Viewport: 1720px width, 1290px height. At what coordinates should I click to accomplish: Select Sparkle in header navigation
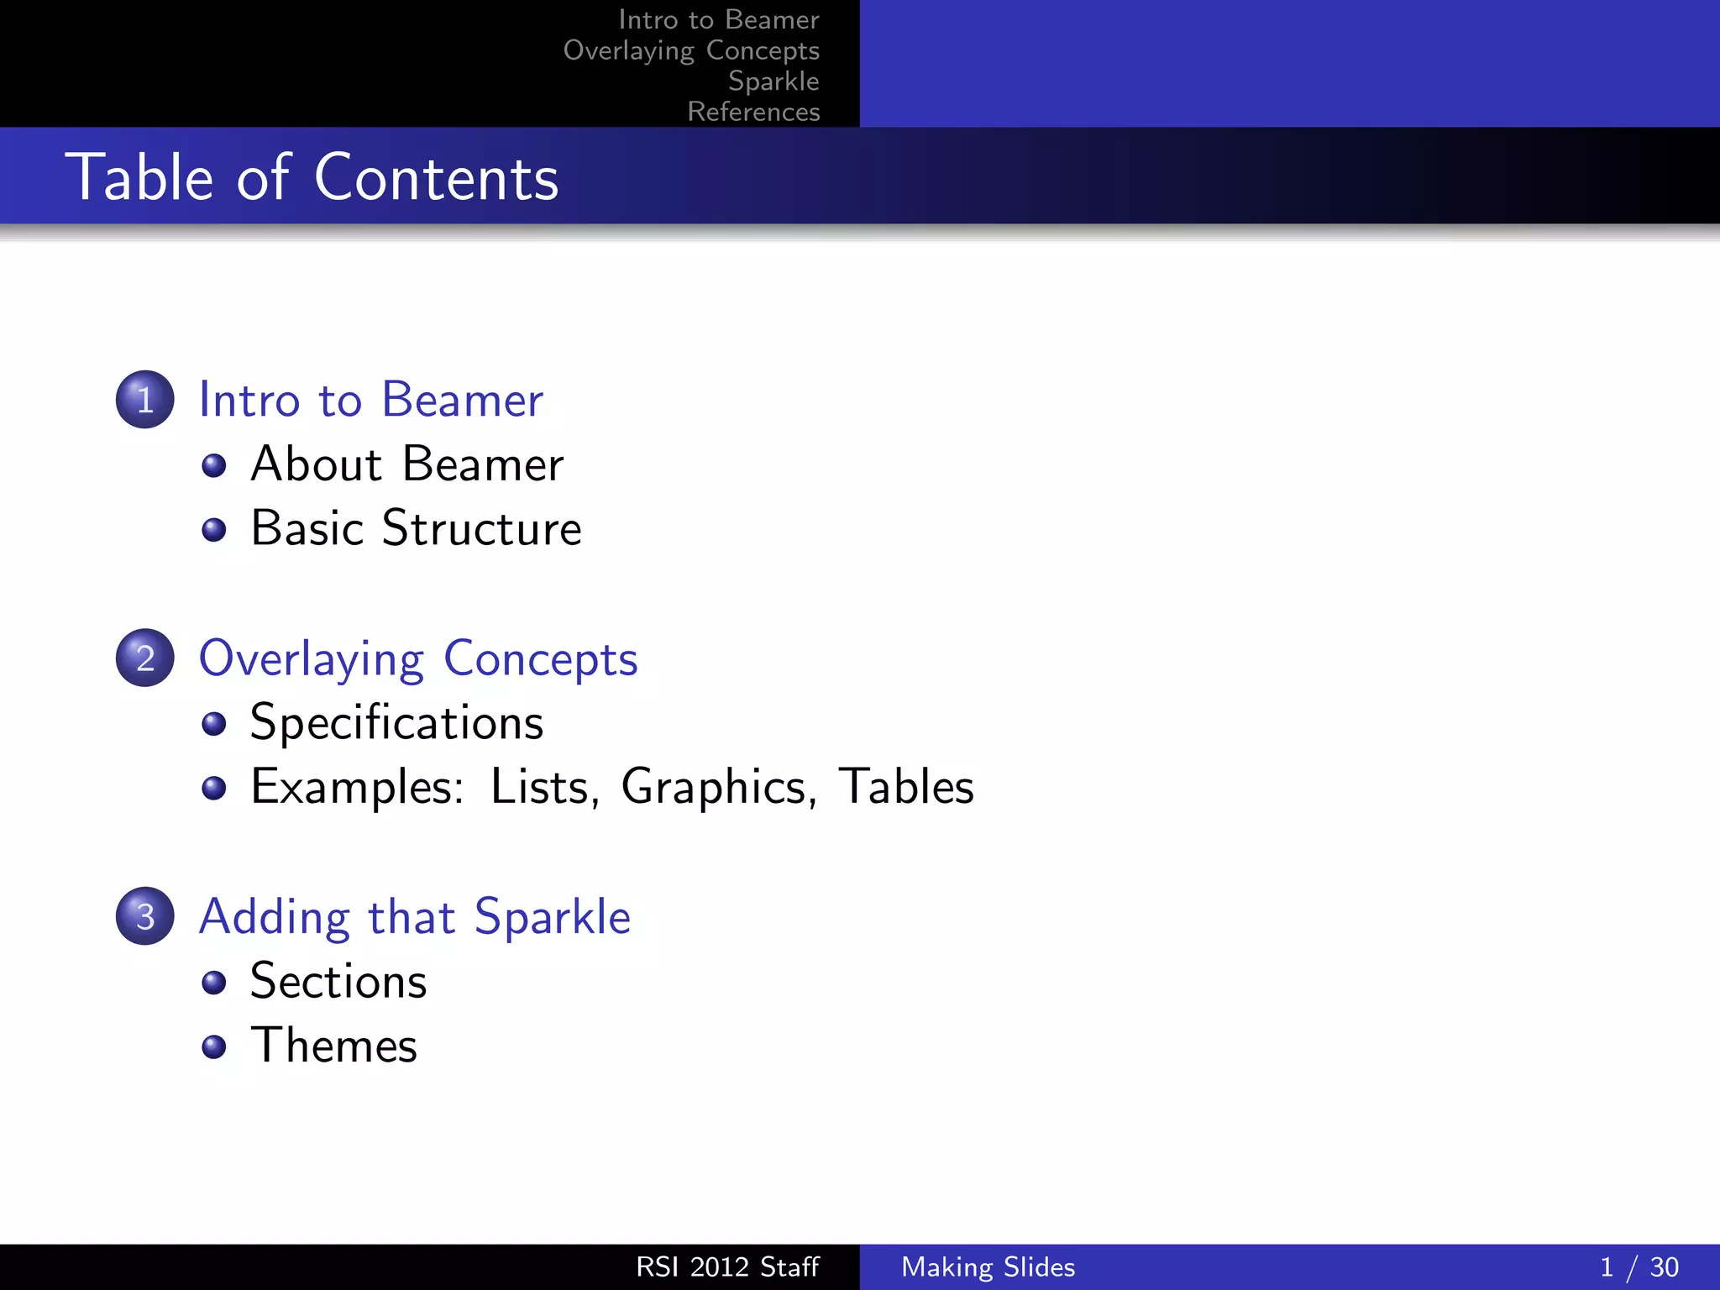[773, 81]
